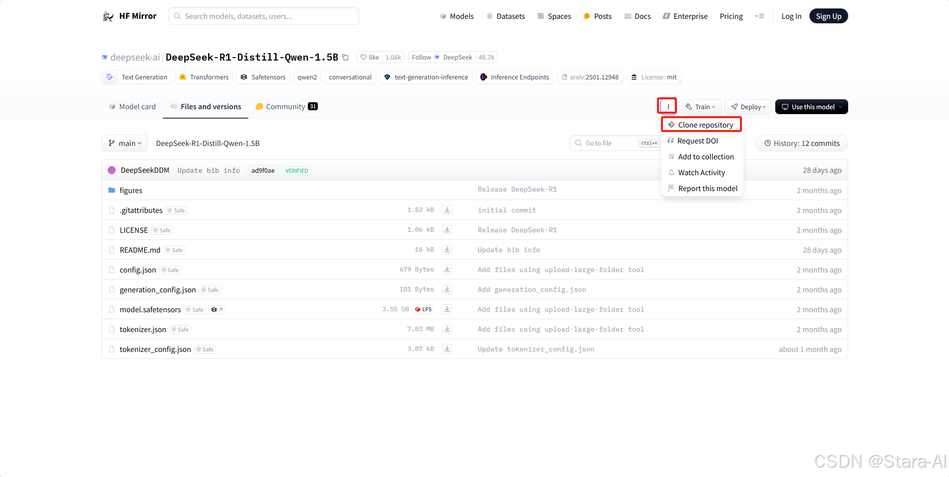Click the Transformers tag
The height and width of the screenshot is (477, 949).
click(204, 77)
